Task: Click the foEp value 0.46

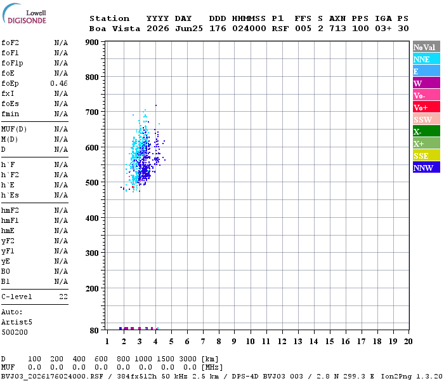Action: (59, 83)
